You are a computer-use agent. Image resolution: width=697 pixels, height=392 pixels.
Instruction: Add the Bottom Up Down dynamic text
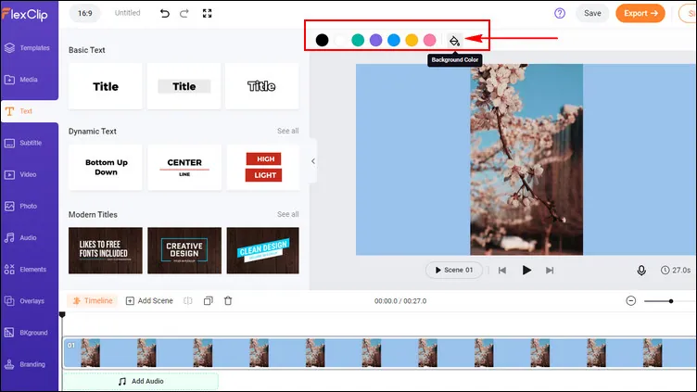tap(106, 167)
